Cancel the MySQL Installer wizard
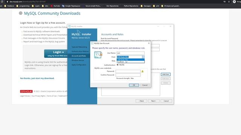Screen dimensions: 241x135 click(166, 101)
